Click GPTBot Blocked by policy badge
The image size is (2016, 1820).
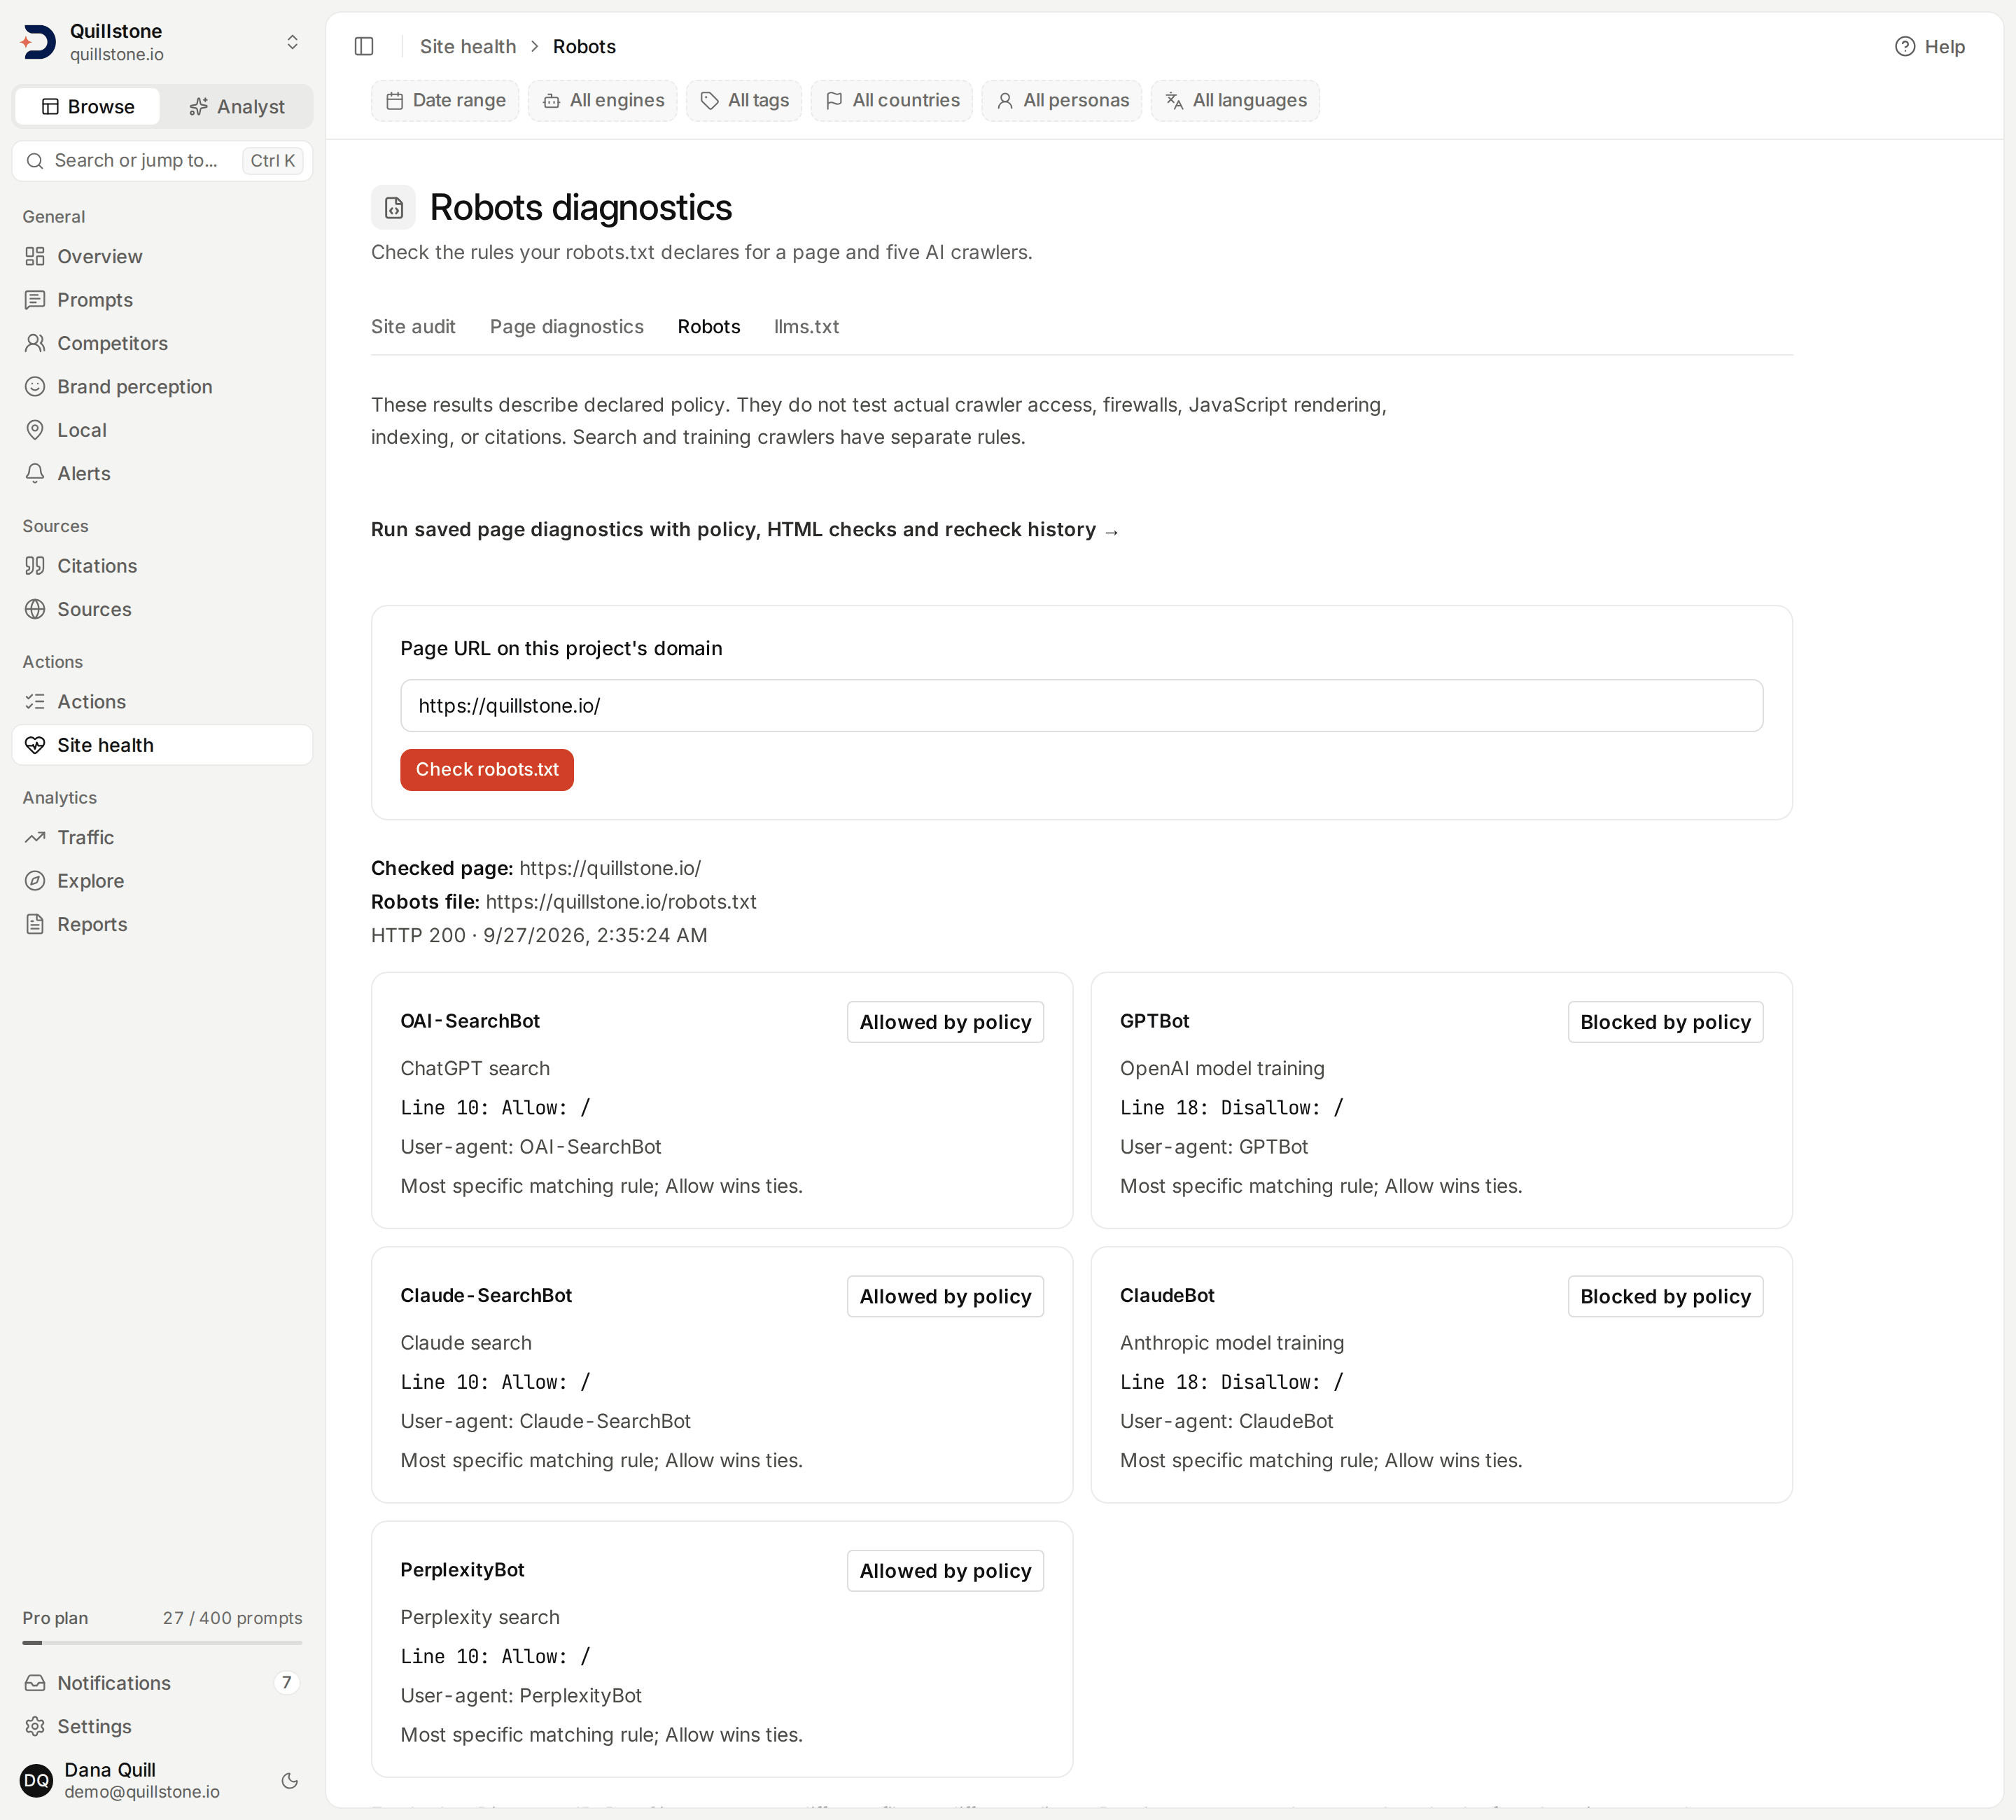click(1666, 1022)
